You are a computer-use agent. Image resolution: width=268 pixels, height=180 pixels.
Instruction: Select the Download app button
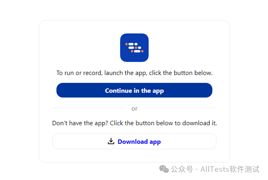[134, 141]
